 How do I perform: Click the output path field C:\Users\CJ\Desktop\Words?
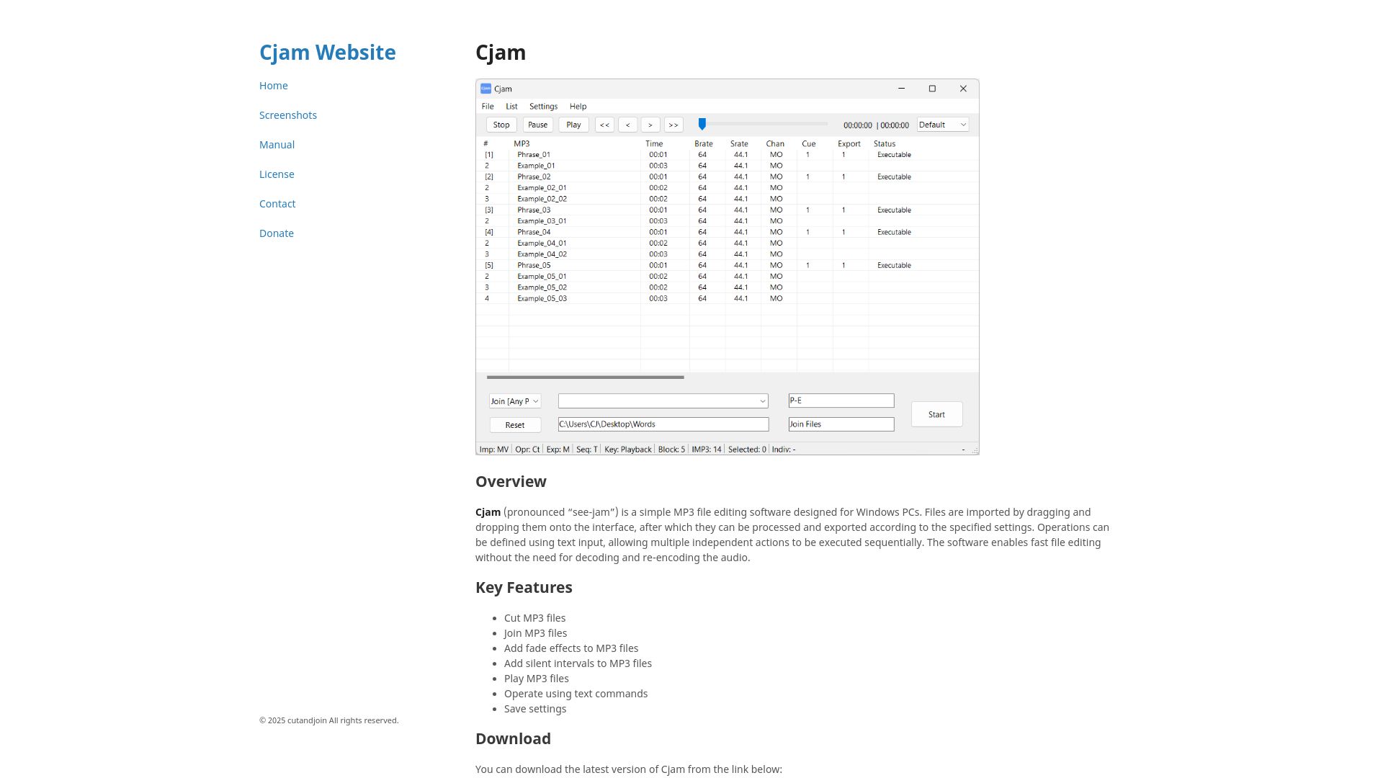point(663,424)
